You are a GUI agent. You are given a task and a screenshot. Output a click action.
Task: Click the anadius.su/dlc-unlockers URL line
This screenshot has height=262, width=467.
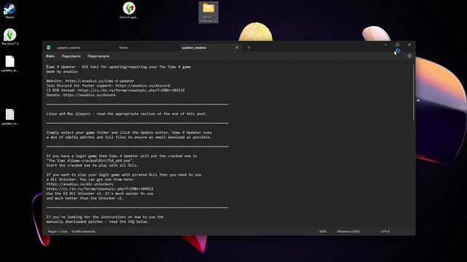coord(80,184)
